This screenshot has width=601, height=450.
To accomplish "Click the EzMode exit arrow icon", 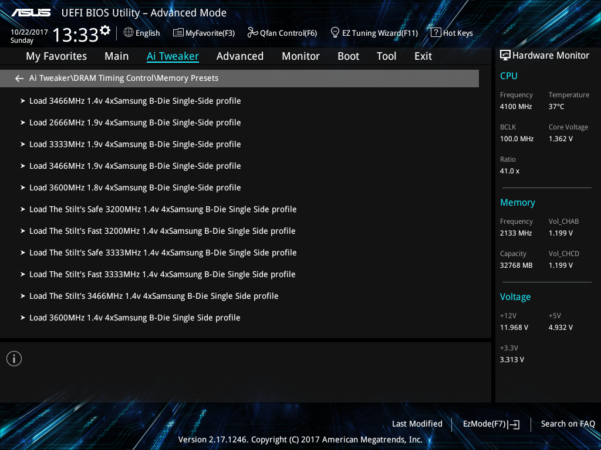I will 514,424.
